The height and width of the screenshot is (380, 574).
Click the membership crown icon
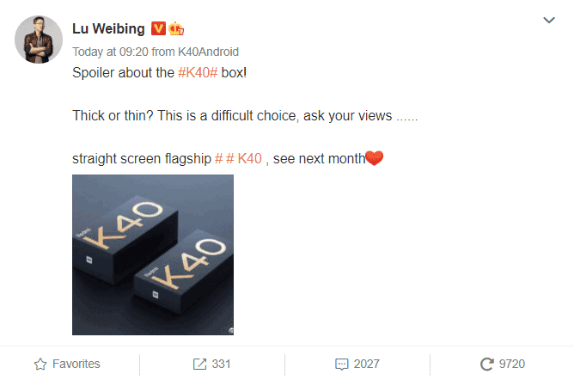[x=177, y=29]
